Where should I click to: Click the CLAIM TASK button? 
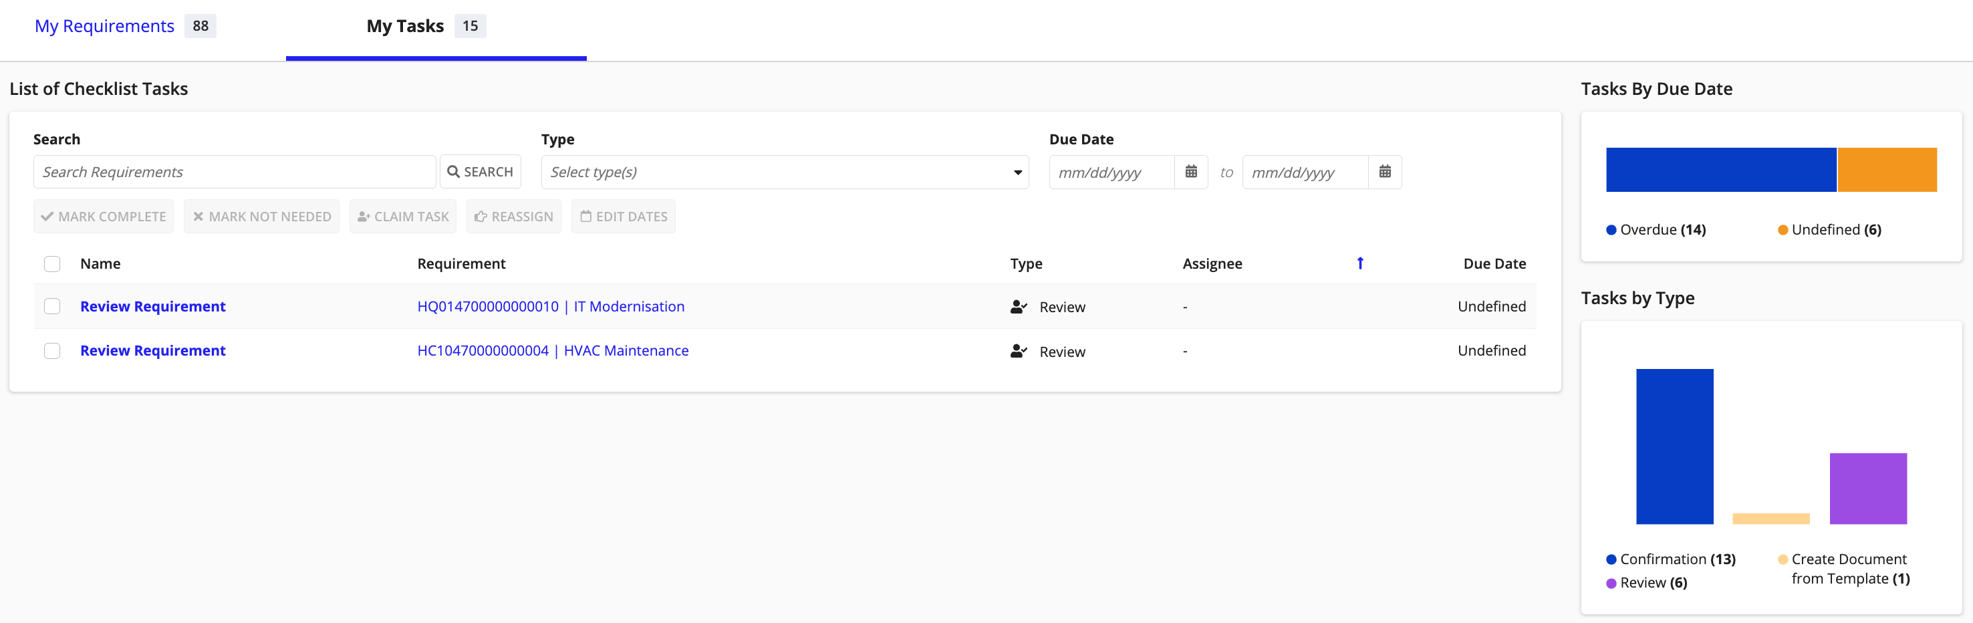403,216
